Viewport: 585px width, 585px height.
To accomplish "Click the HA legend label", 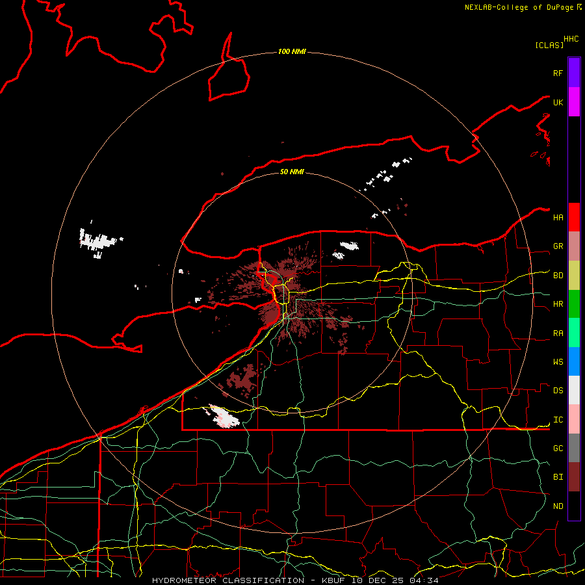I will tap(558, 217).
